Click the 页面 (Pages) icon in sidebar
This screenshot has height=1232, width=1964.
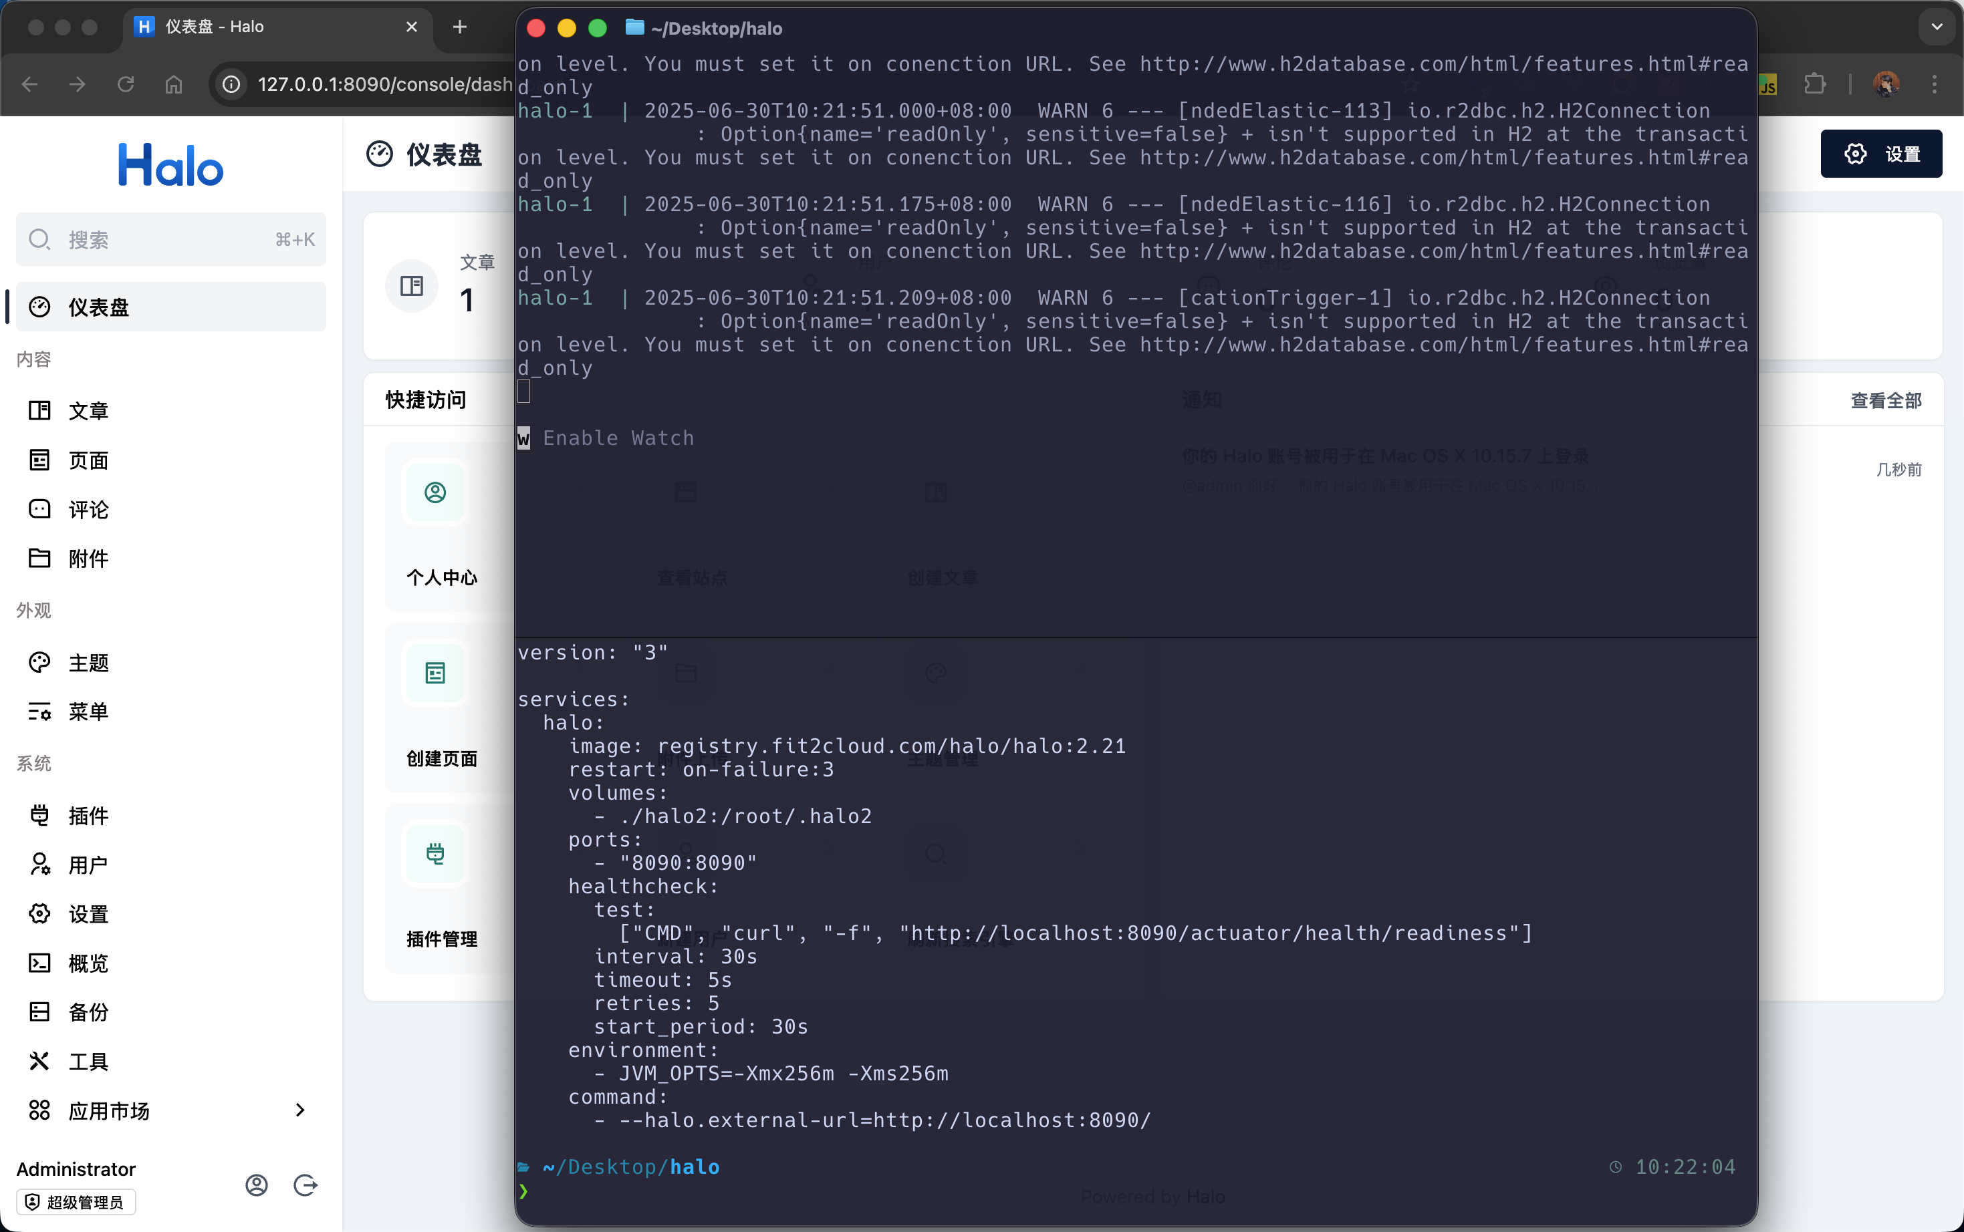(39, 460)
